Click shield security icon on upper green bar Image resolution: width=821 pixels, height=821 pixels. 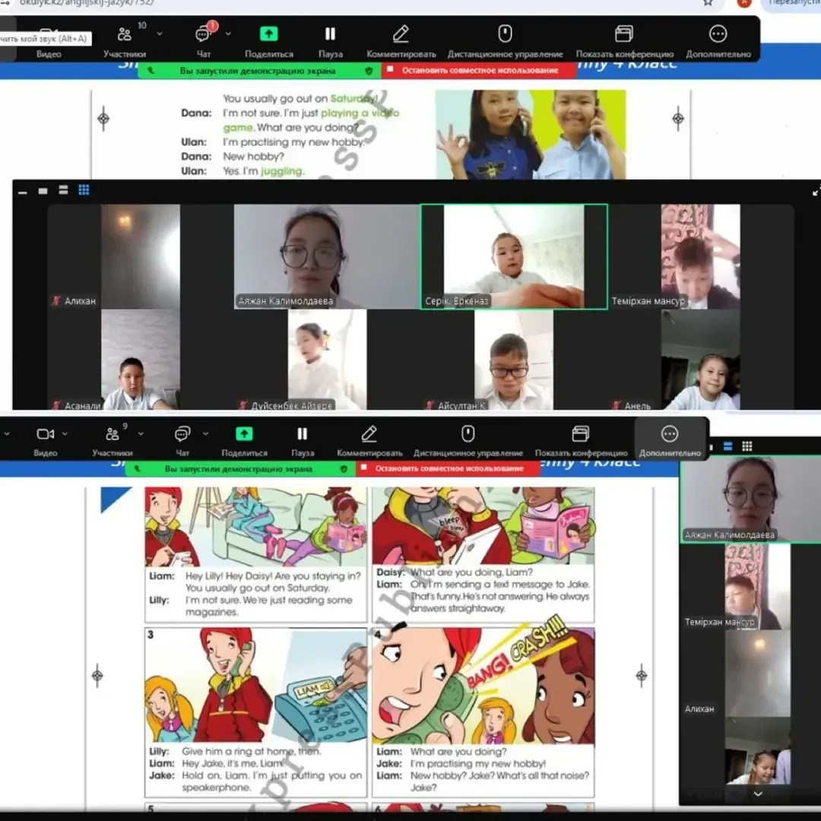tap(369, 71)
